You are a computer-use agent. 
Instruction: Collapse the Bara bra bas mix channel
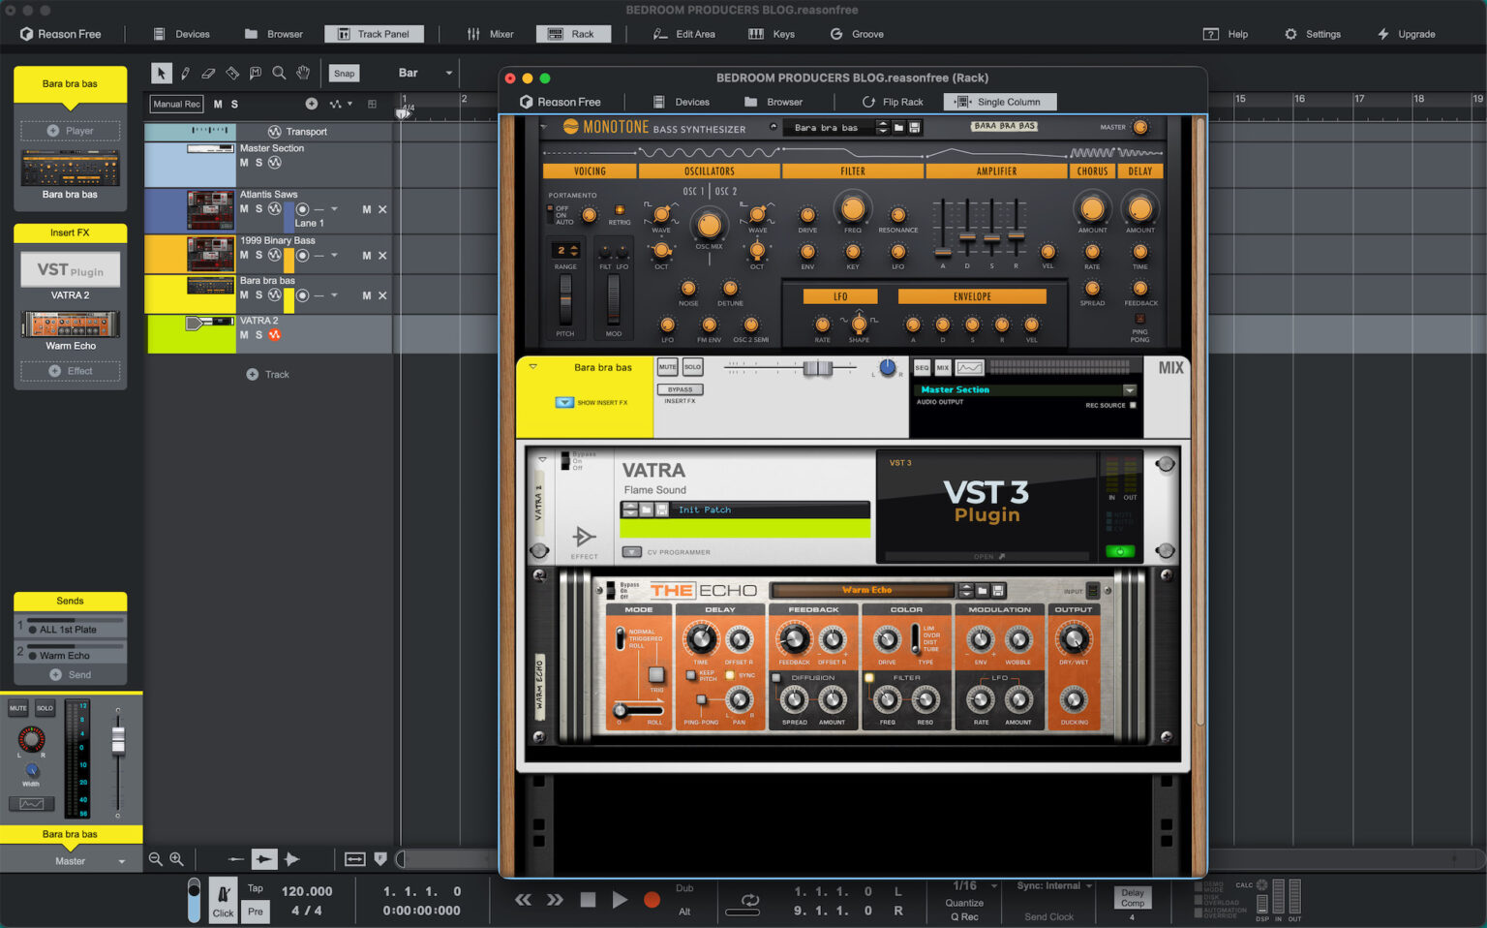pyautogui.click(x=532, y=367)
